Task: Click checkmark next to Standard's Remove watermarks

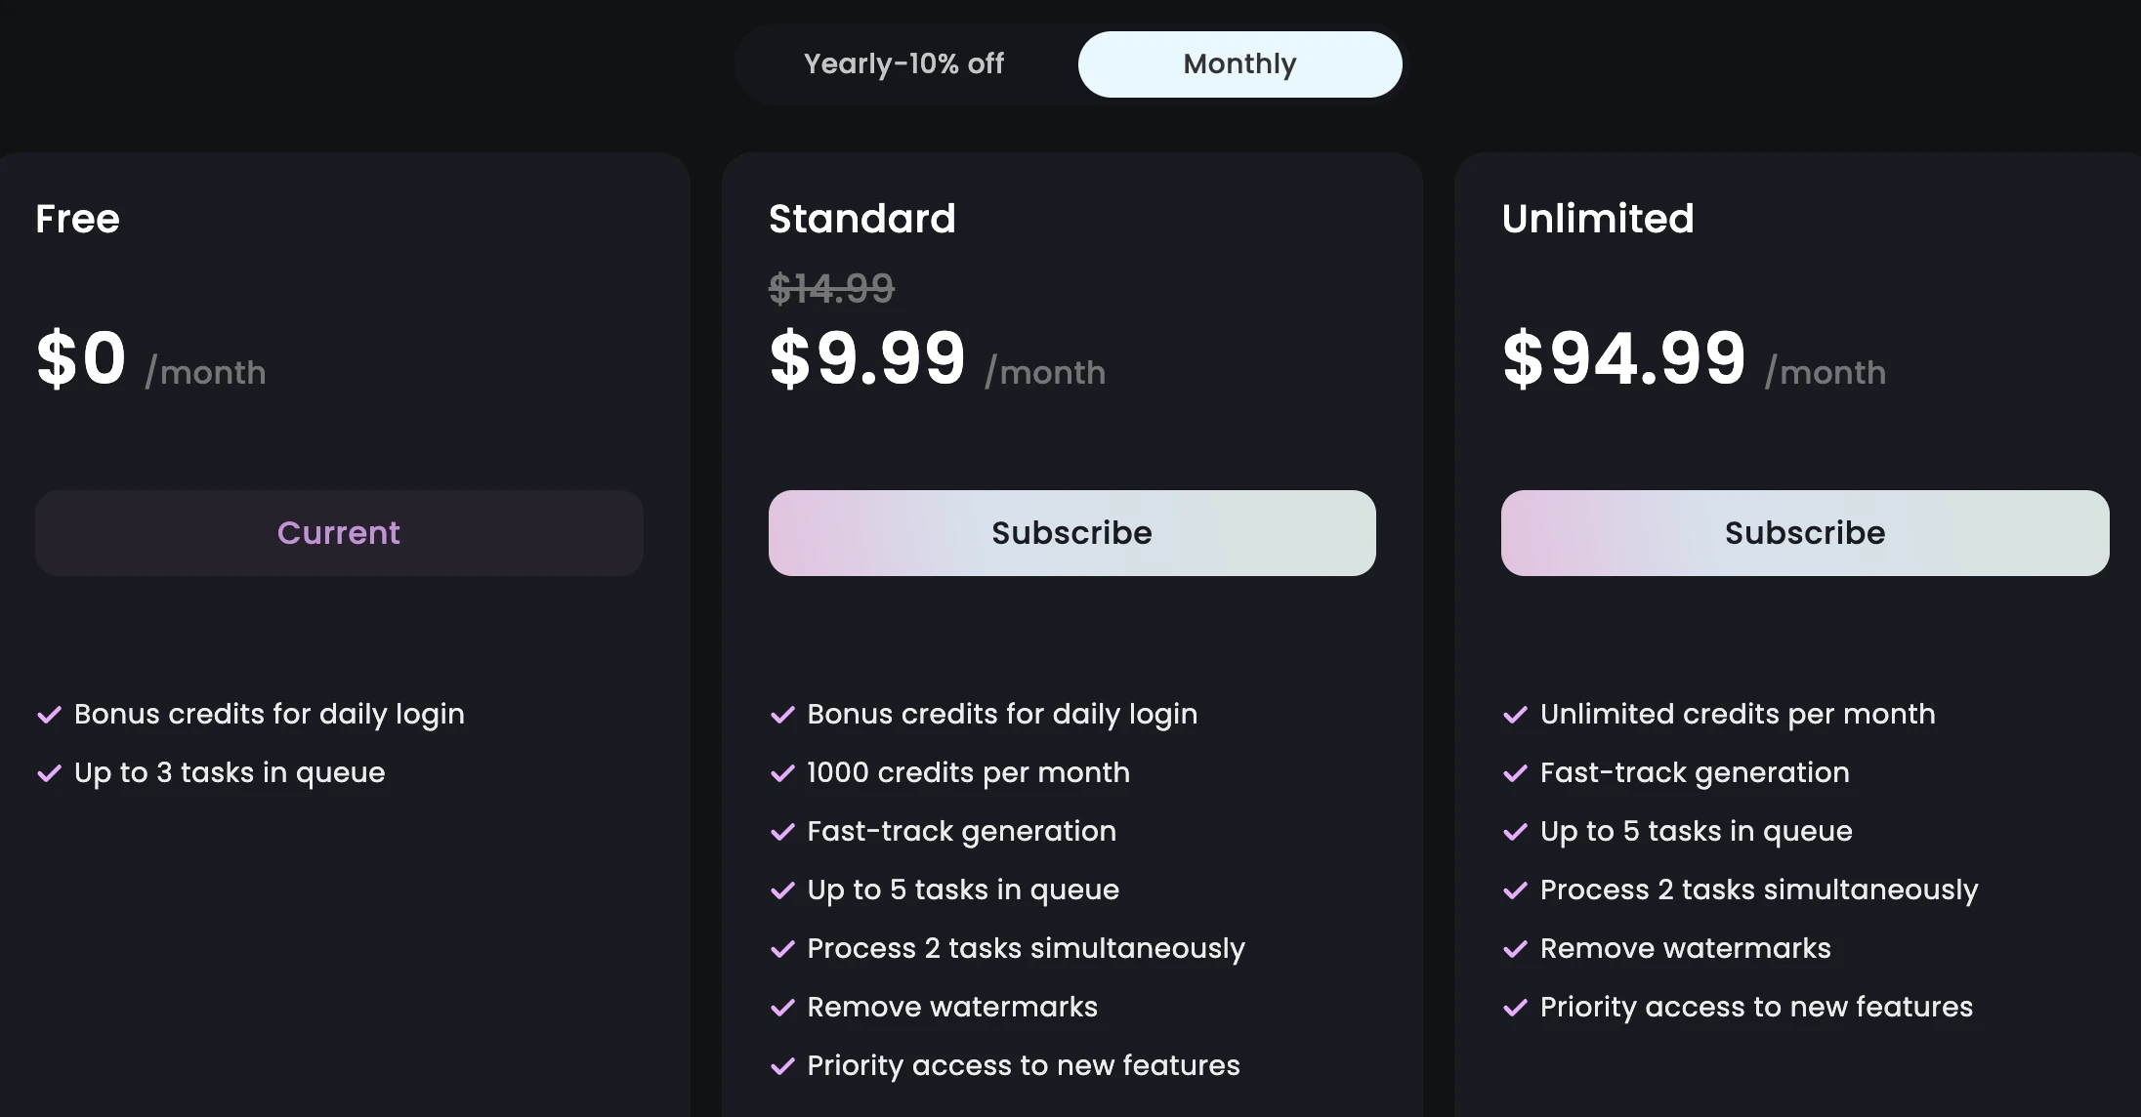Action: click(x=782, y=1009)
